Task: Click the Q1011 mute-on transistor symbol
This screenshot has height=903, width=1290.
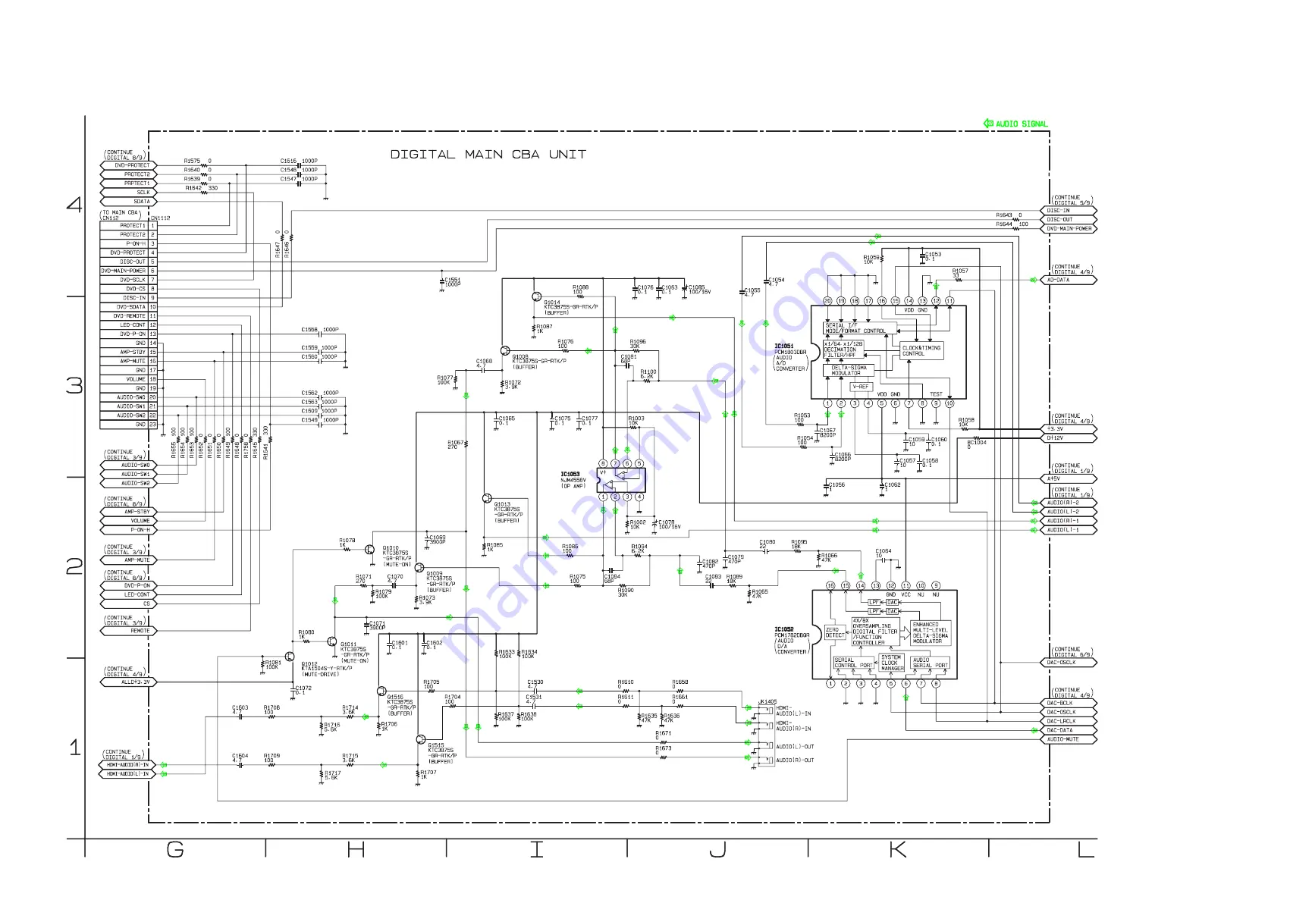Action: pos(331,641)
